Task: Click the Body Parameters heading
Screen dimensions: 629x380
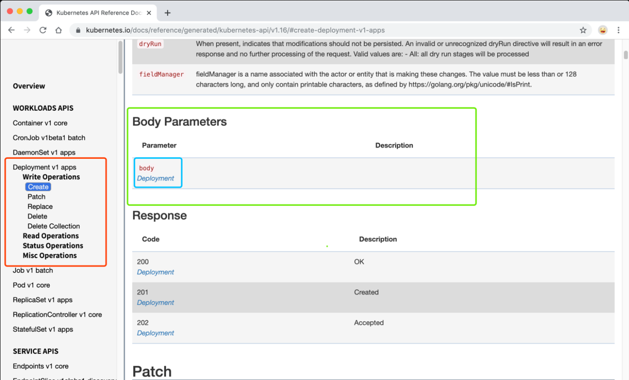Action: [179, 122]
